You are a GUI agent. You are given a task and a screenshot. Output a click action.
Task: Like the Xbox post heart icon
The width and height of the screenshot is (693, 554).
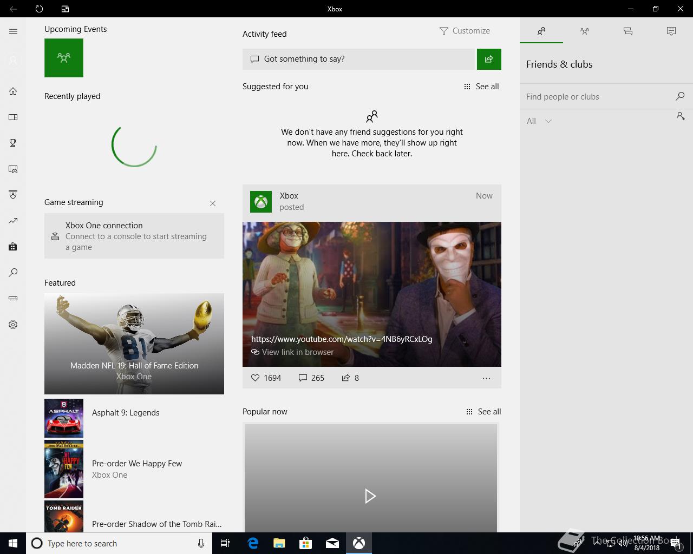256,378
